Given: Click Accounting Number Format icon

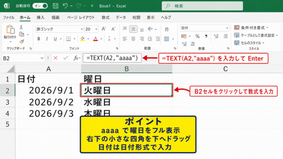Looking at the screenshot, I should [x=184, y=36].
